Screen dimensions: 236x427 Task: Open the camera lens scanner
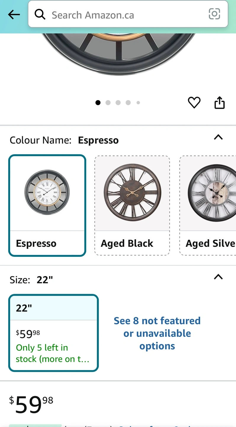214,14
